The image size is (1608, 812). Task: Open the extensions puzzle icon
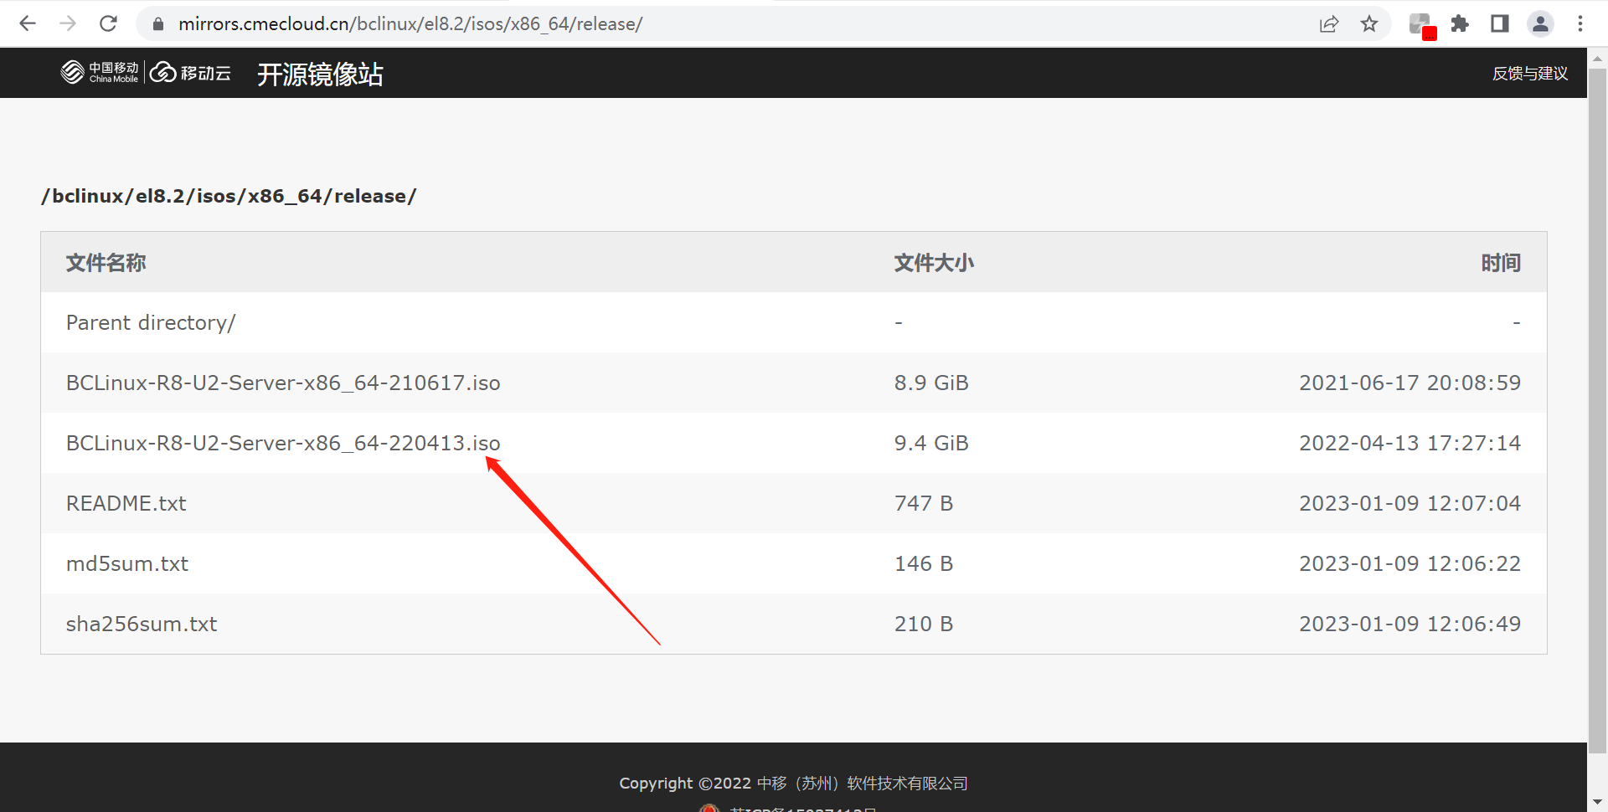tap(1460, 23)
